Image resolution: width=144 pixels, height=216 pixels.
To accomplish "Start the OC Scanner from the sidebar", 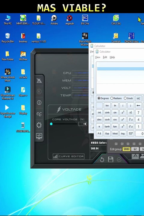I will [x=39, y=114].
